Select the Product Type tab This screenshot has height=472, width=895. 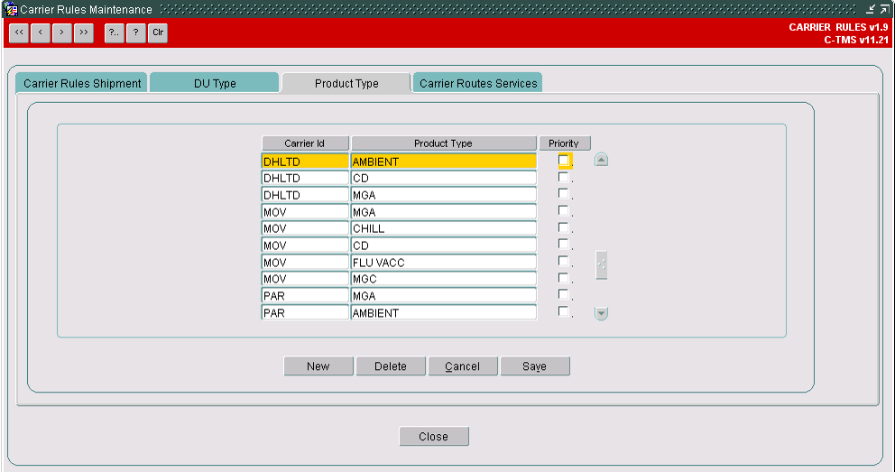click(346, 83)
